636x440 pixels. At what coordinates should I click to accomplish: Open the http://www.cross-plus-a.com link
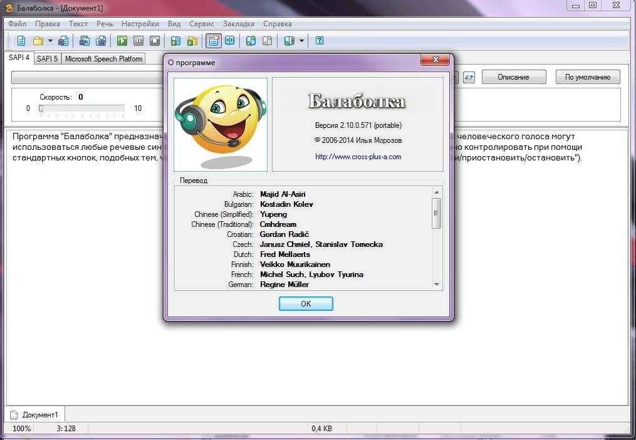358,157
